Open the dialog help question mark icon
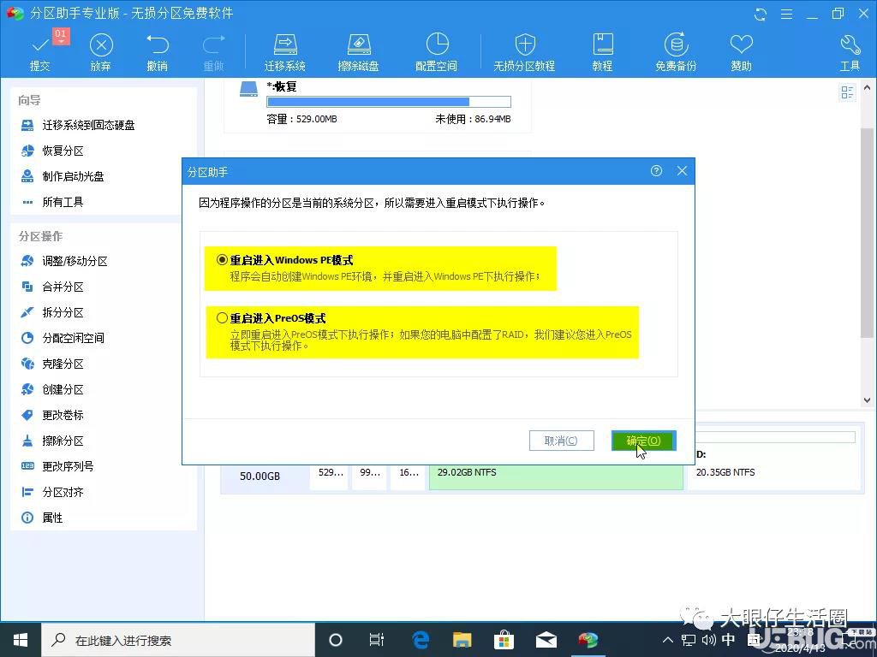This screenshot has width=877, height=657. (656, 171)
